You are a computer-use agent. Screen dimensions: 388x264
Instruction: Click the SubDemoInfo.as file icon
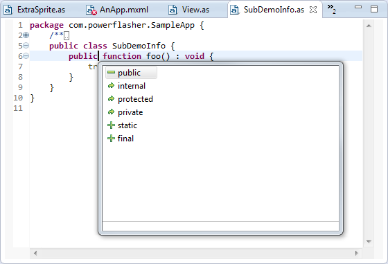tap(234, 10)
